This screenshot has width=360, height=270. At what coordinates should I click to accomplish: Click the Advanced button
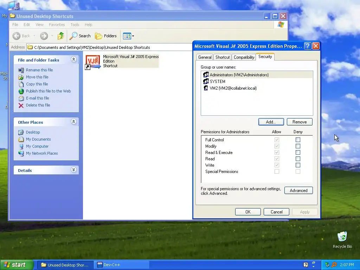click(298, 191)
